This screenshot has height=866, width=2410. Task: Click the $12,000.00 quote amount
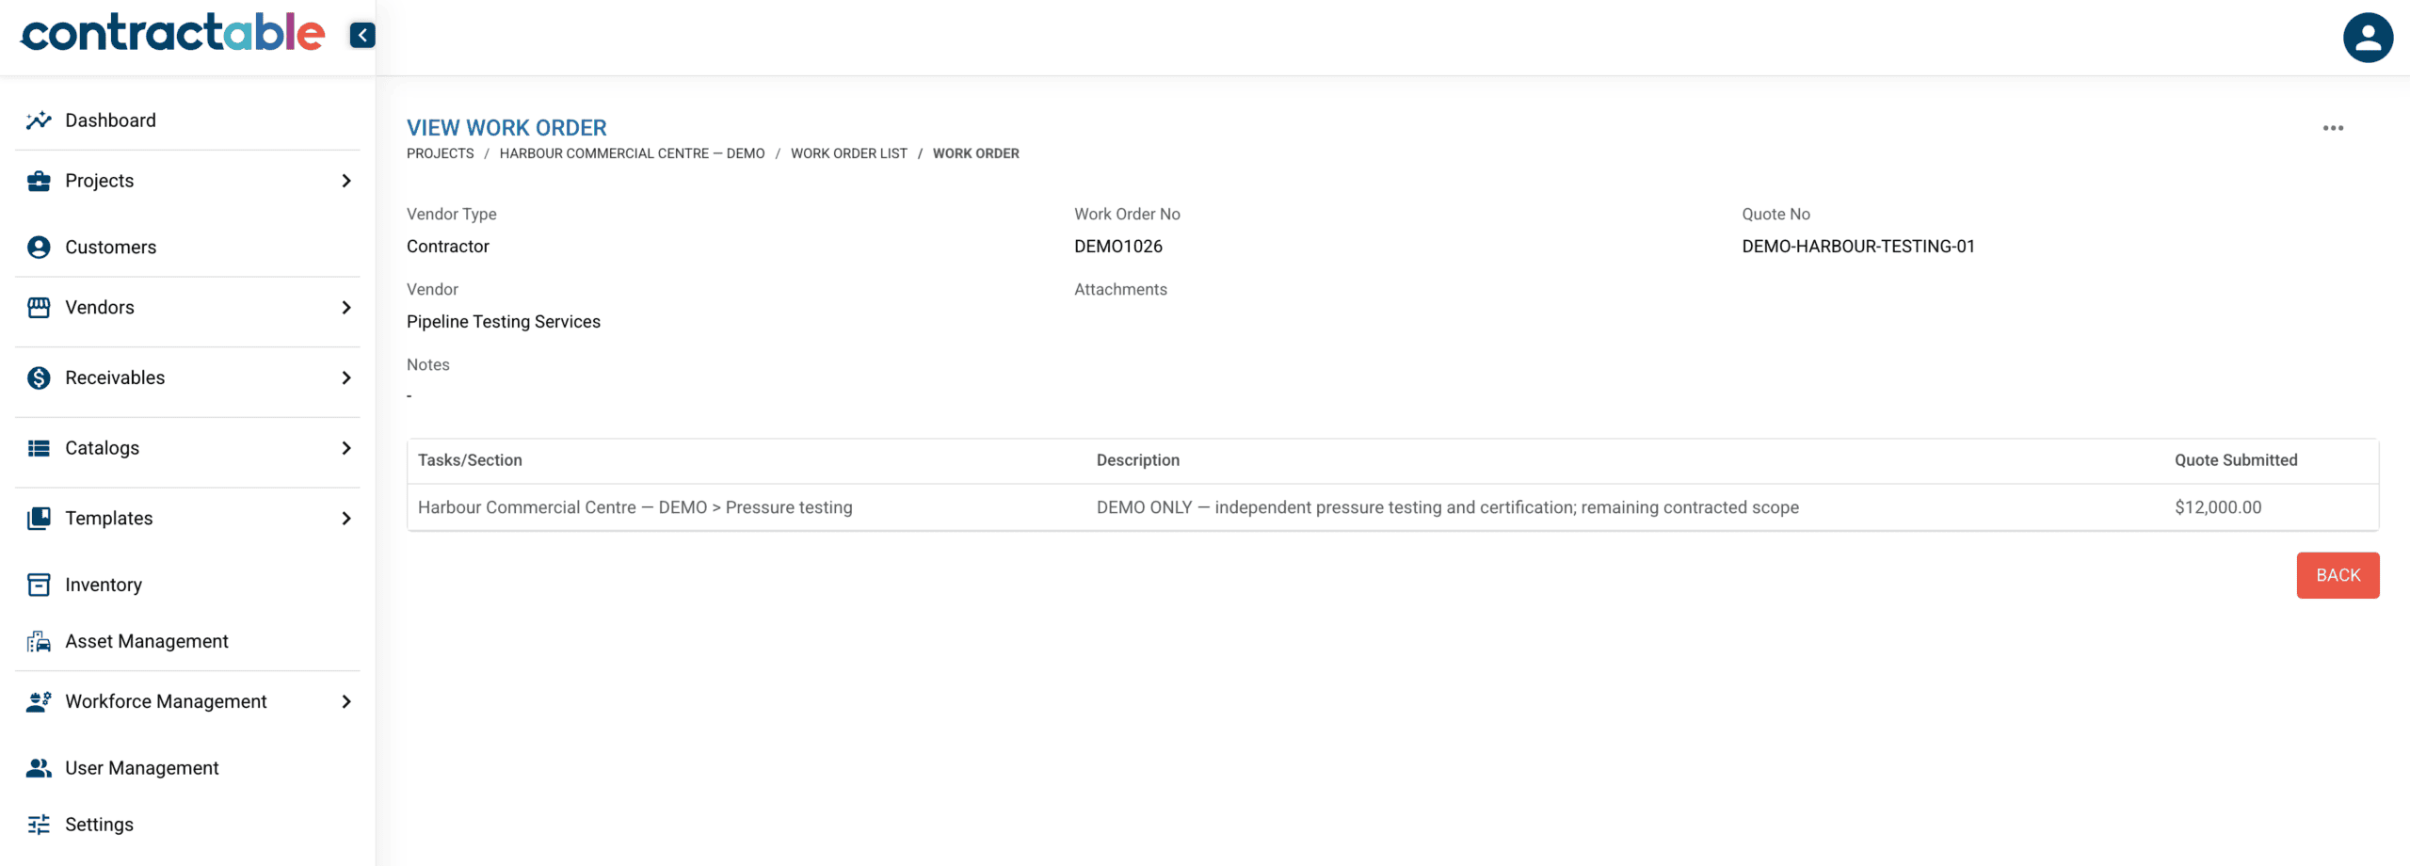point(2218,507)
